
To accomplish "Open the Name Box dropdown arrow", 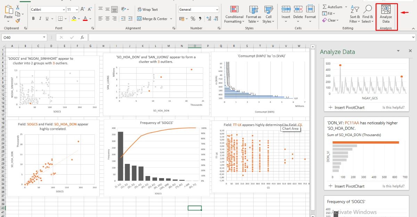I will [44, 37].
